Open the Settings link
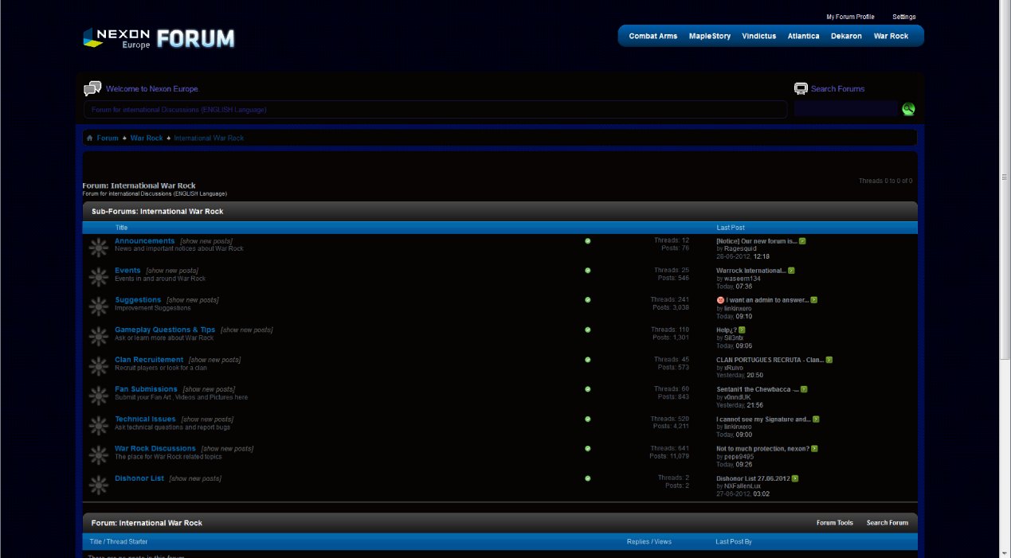1011x558 pixels. point(904,17)
